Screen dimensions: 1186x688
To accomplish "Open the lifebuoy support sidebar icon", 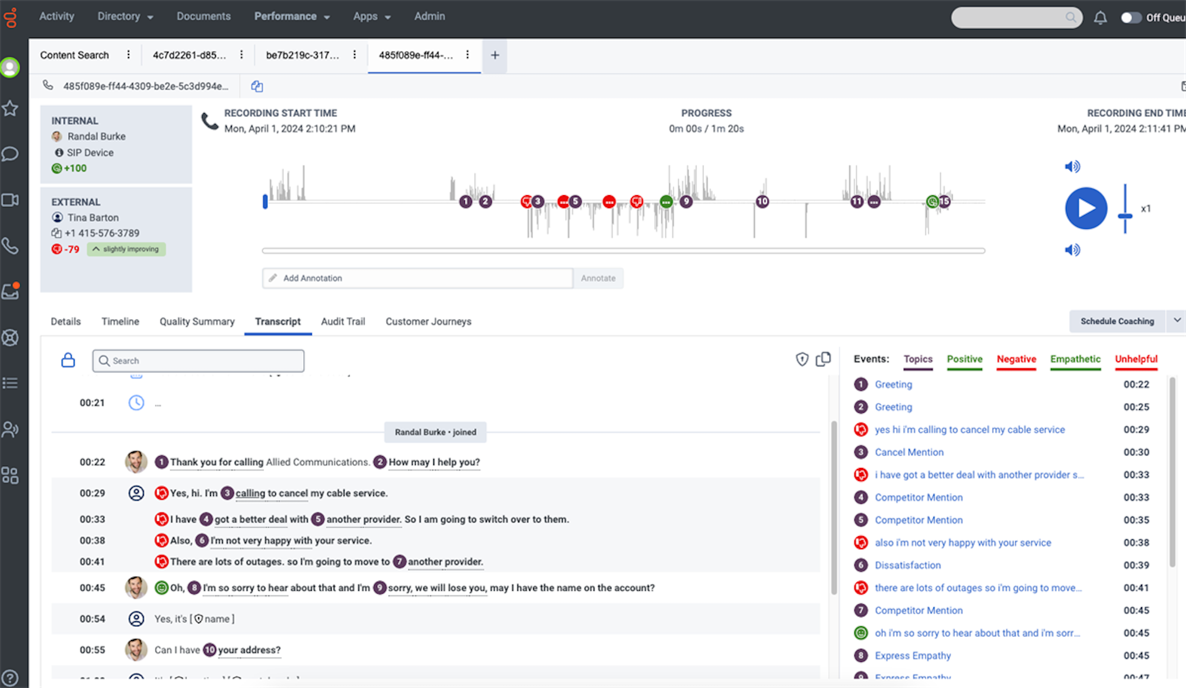I will (x=10, y=337).
